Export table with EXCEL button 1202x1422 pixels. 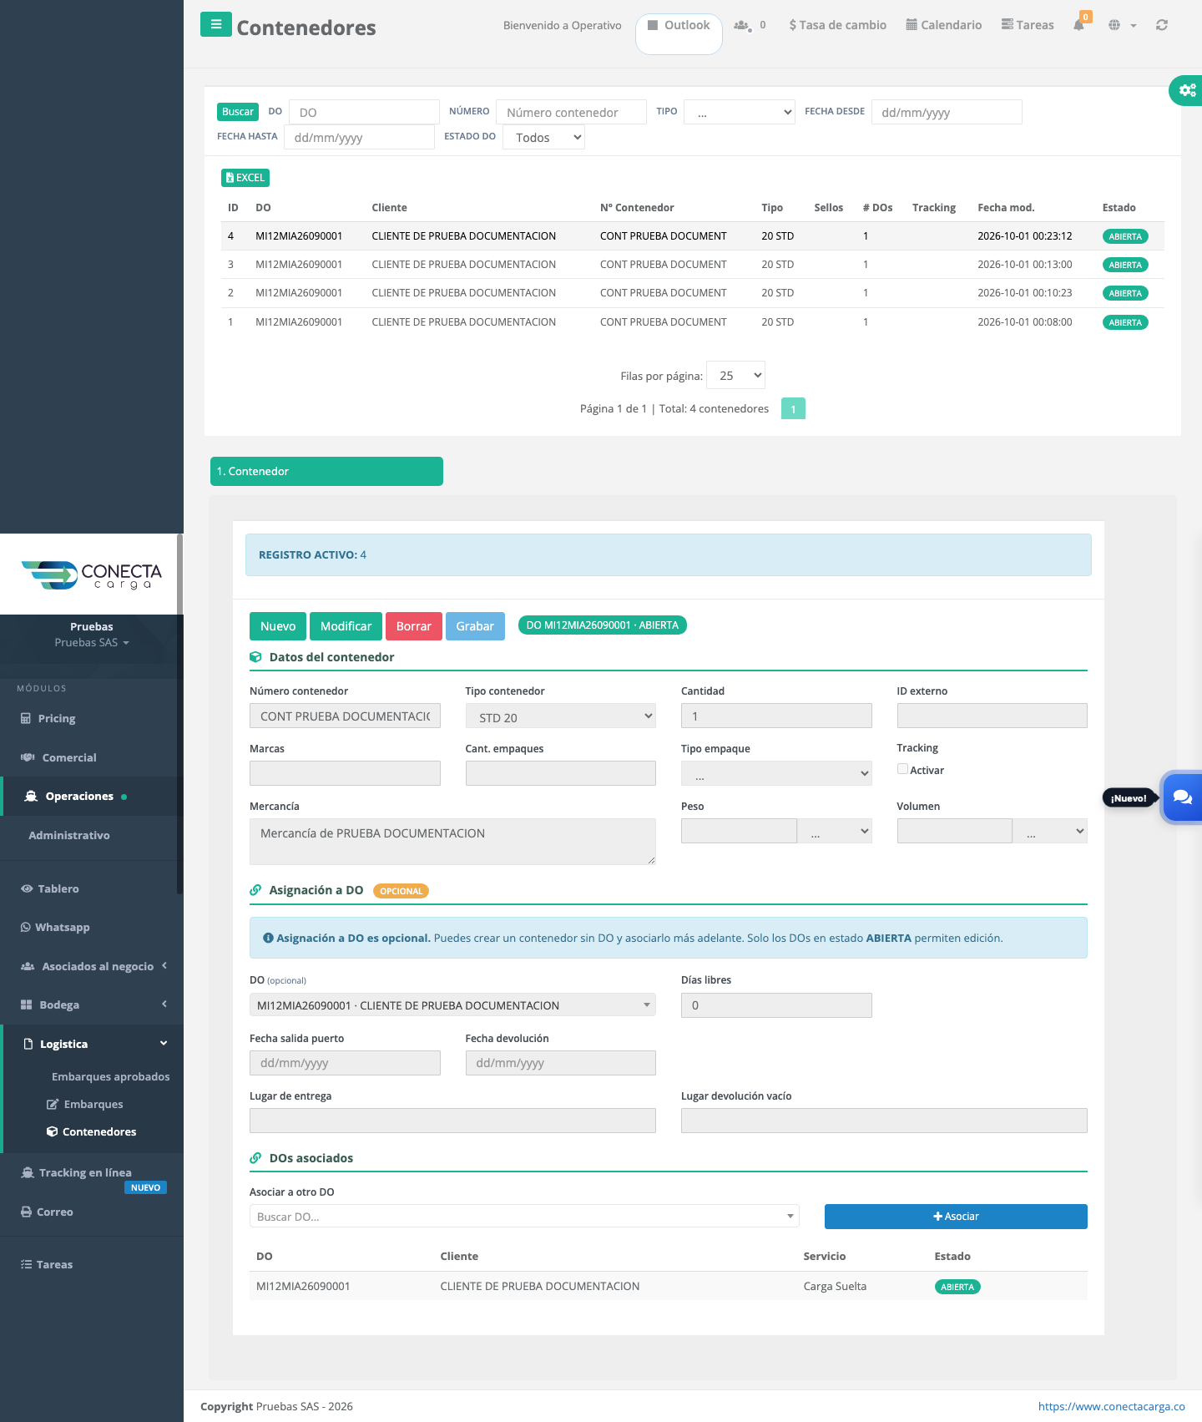click(245, 178)
